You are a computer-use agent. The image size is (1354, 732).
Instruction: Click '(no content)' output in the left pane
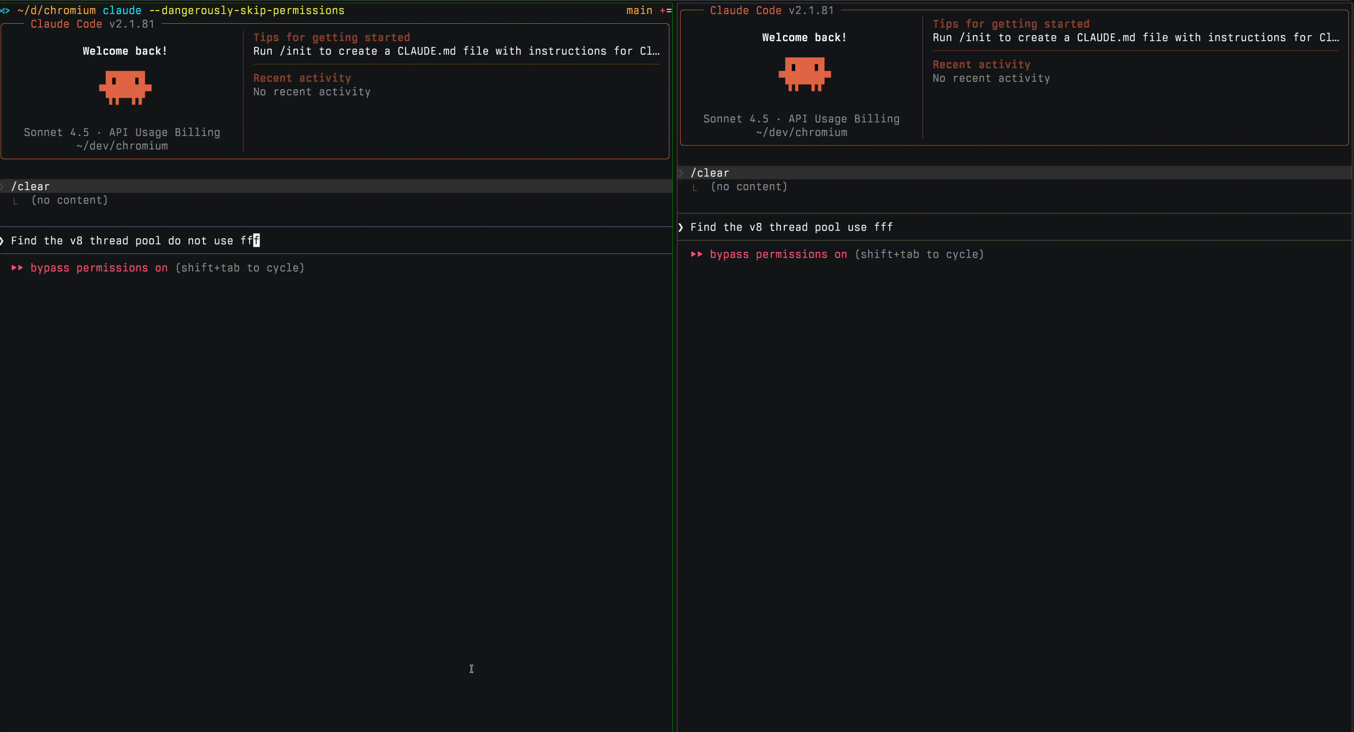[x=69, y=200]
